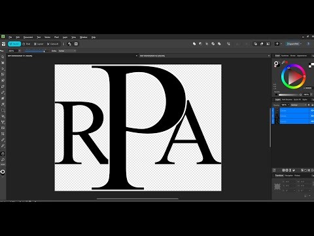Select the Artboard tool
This screenshot has width=314, height=236.
pyautogui.click(x=3, y=63)
